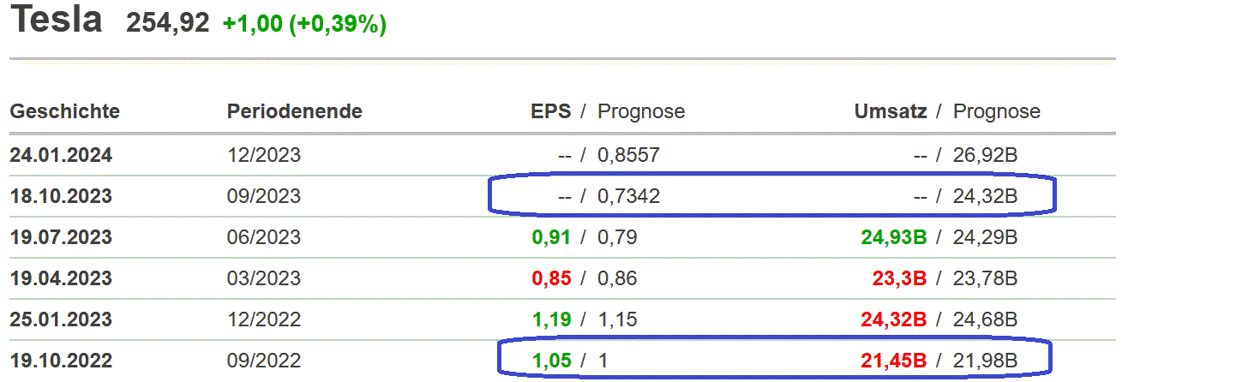Select the 19.04.2023 date entry

(61, 278)
